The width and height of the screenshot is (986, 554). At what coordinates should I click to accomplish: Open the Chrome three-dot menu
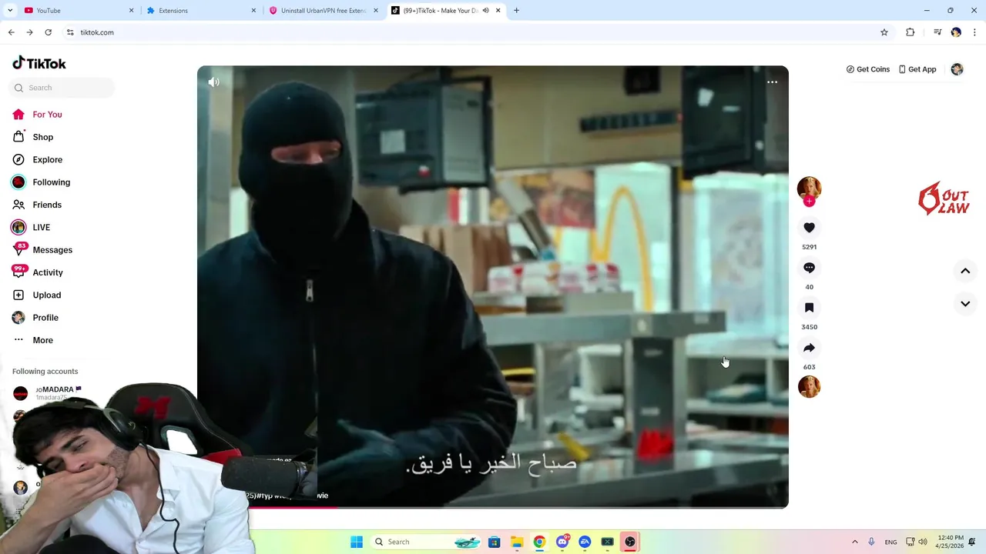point(974,32)
